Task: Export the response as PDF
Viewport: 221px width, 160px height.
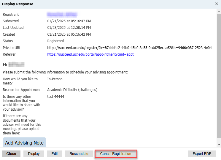Action: tap(202, 154)
